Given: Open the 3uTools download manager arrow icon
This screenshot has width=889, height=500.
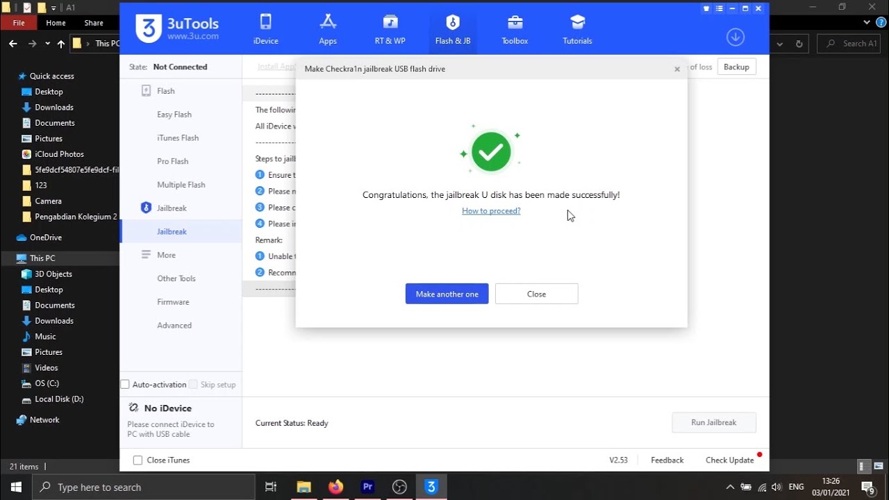Looking at the screenshot, I should click(x=736, y=37).
